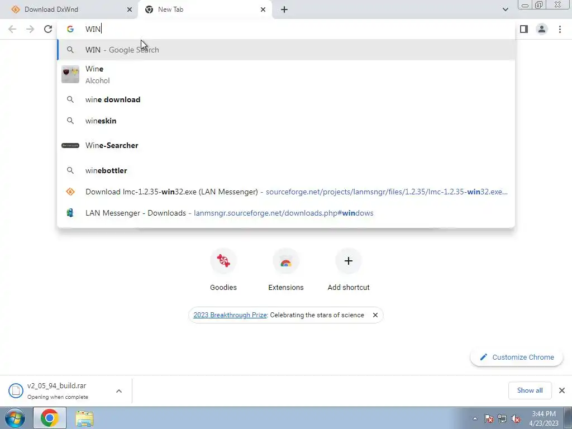Reload the current page

(x=48, y=29)
